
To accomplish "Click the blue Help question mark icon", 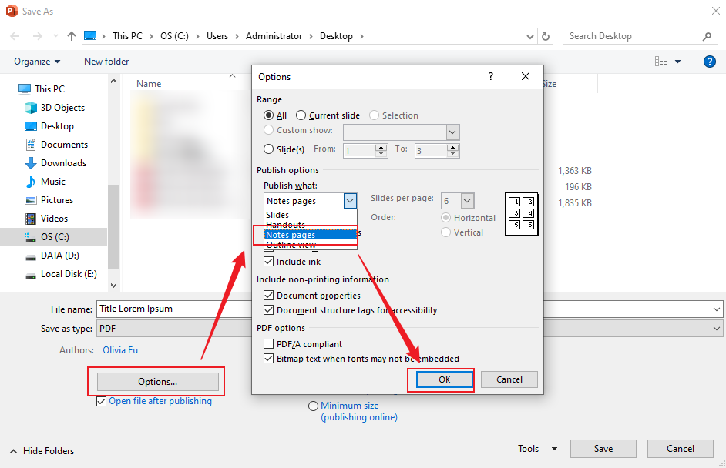I will click(x=709, y=61).
